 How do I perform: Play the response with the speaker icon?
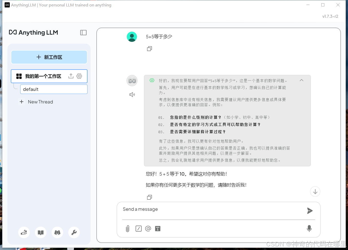coord(132,95)
